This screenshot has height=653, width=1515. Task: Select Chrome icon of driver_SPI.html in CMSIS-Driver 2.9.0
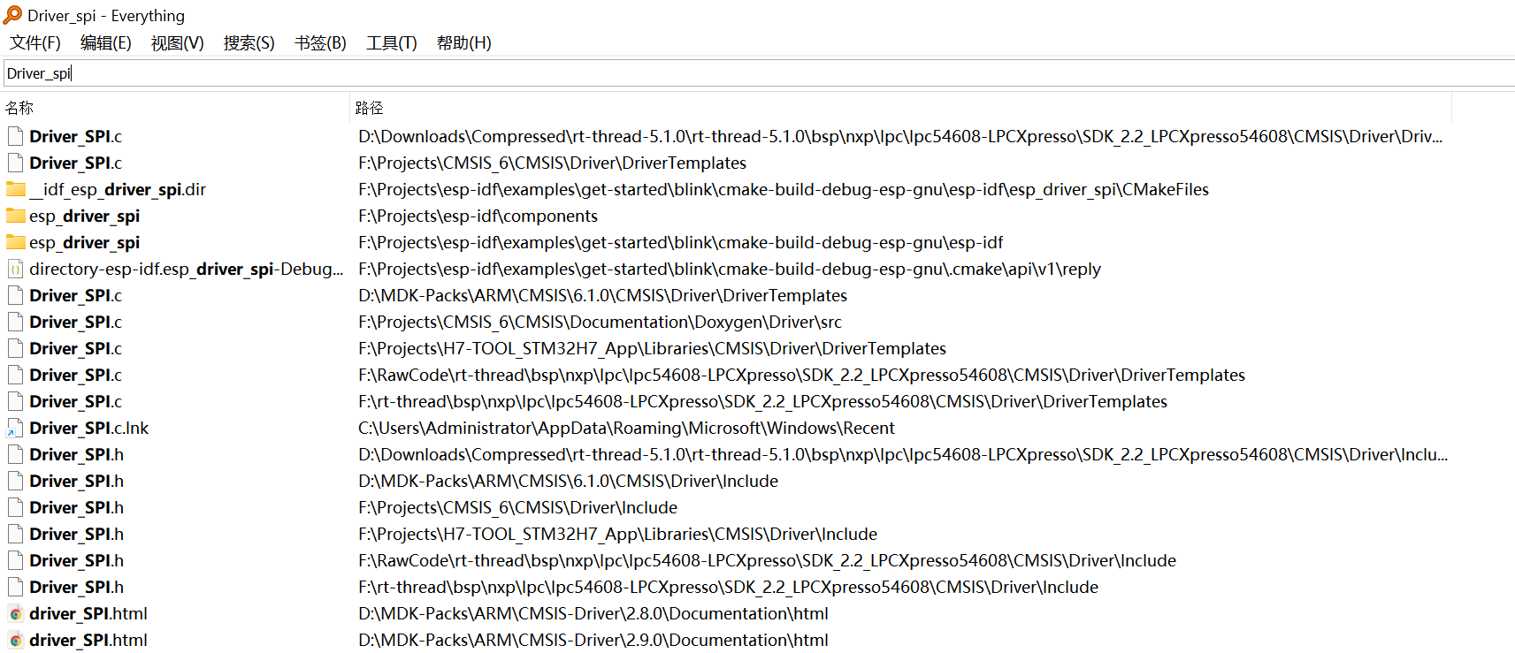(x=15, y=640)
